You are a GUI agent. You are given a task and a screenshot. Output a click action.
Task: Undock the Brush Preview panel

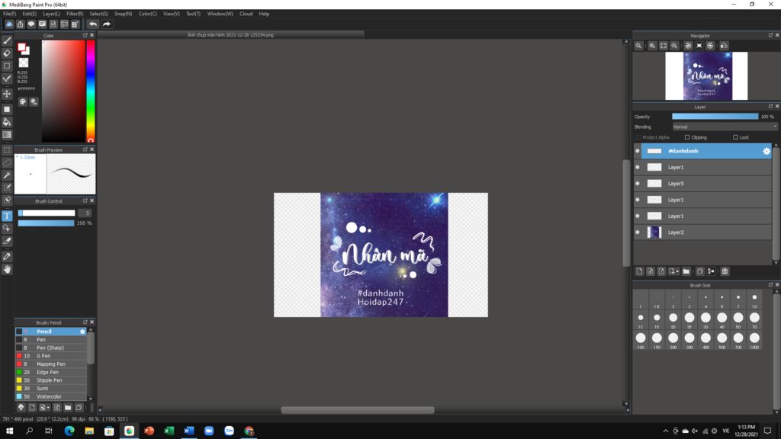[85, 149]
